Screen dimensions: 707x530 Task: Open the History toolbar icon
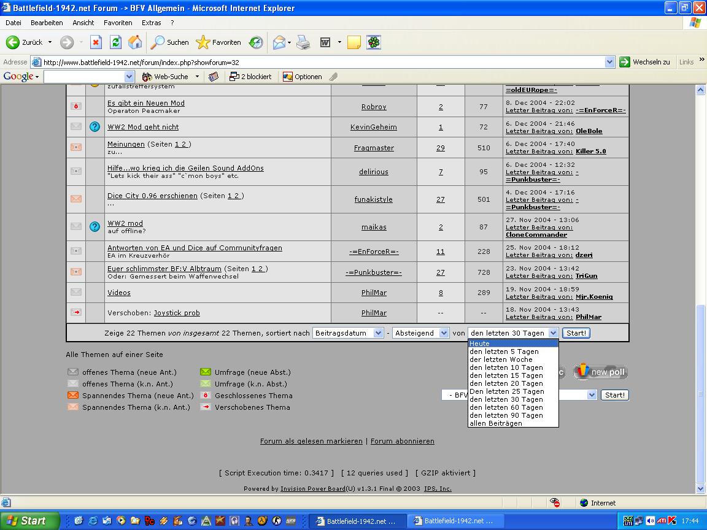pyautogui.click(x=256, y=42)
